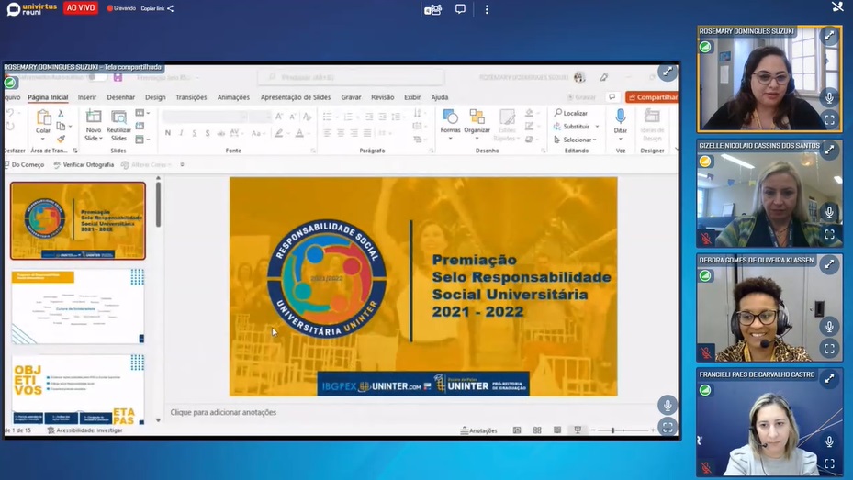853x480 pixels.
Task: Open the Selecionar dropdown
Action: (575, 140)
